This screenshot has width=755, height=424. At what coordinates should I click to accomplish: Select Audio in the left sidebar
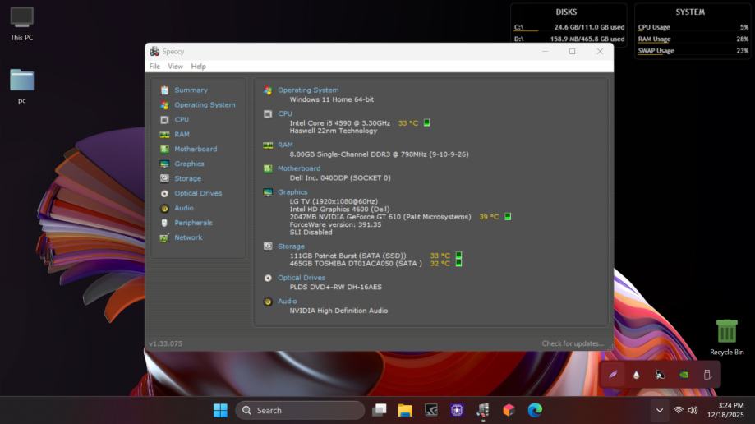tap(184, 209)
